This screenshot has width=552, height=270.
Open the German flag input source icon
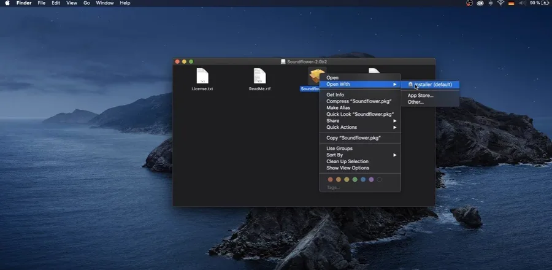[511, 3]
